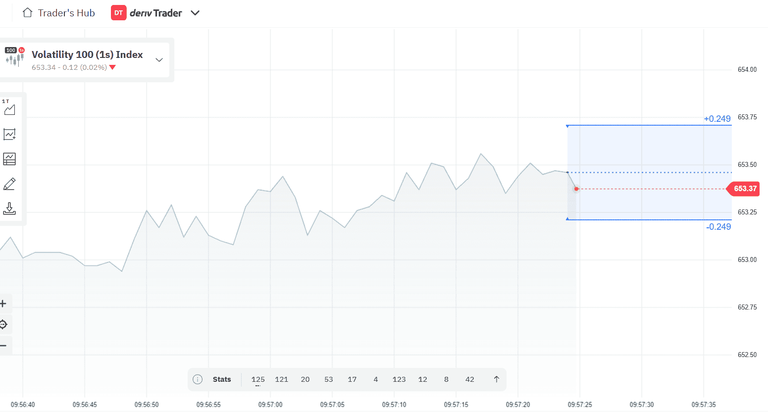Select Trader's Hub in the top bar
The height and width of the screenshot is (413, 768).
[x=65, y=12]
